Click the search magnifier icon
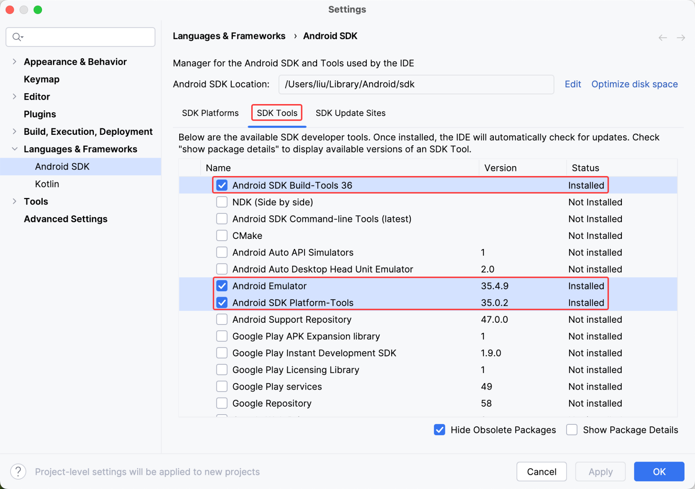 pos(17,37)
